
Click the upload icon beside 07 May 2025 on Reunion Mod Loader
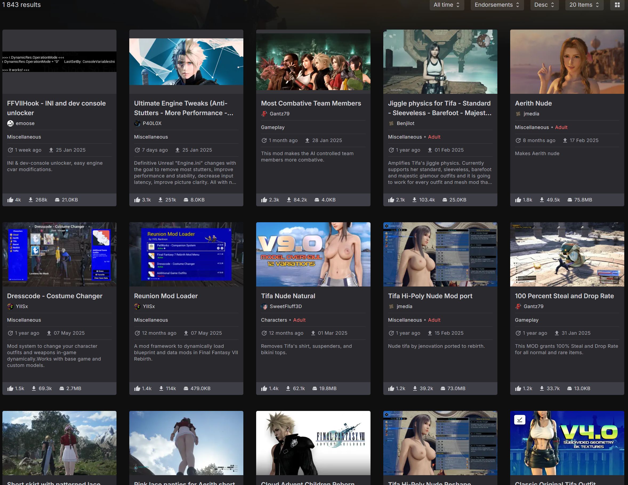(186, 333)
